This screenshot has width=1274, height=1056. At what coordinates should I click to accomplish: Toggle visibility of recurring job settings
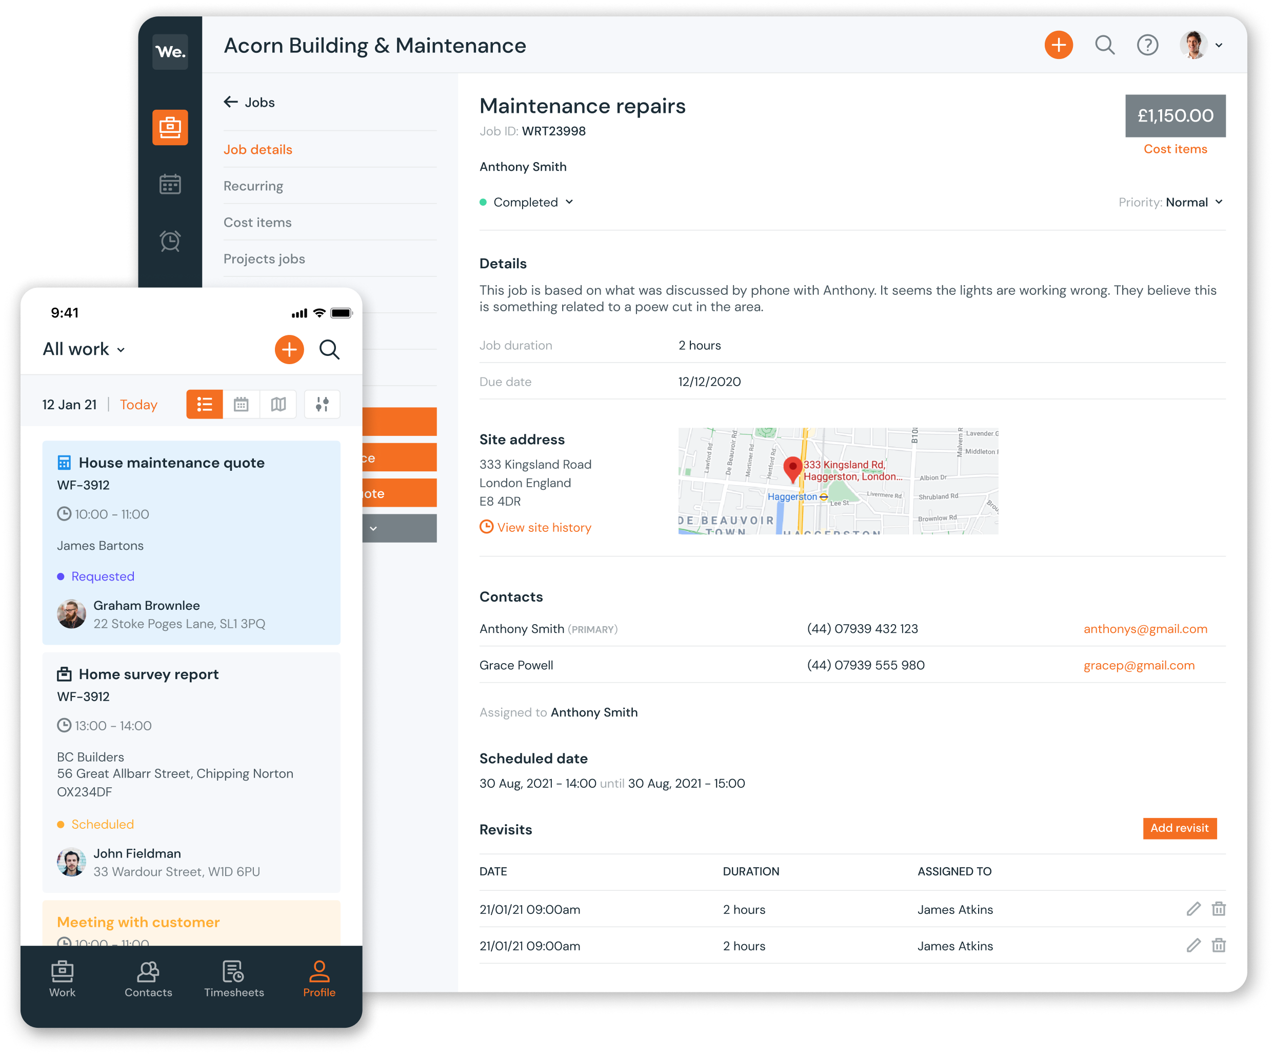click(x=254, y=186)
